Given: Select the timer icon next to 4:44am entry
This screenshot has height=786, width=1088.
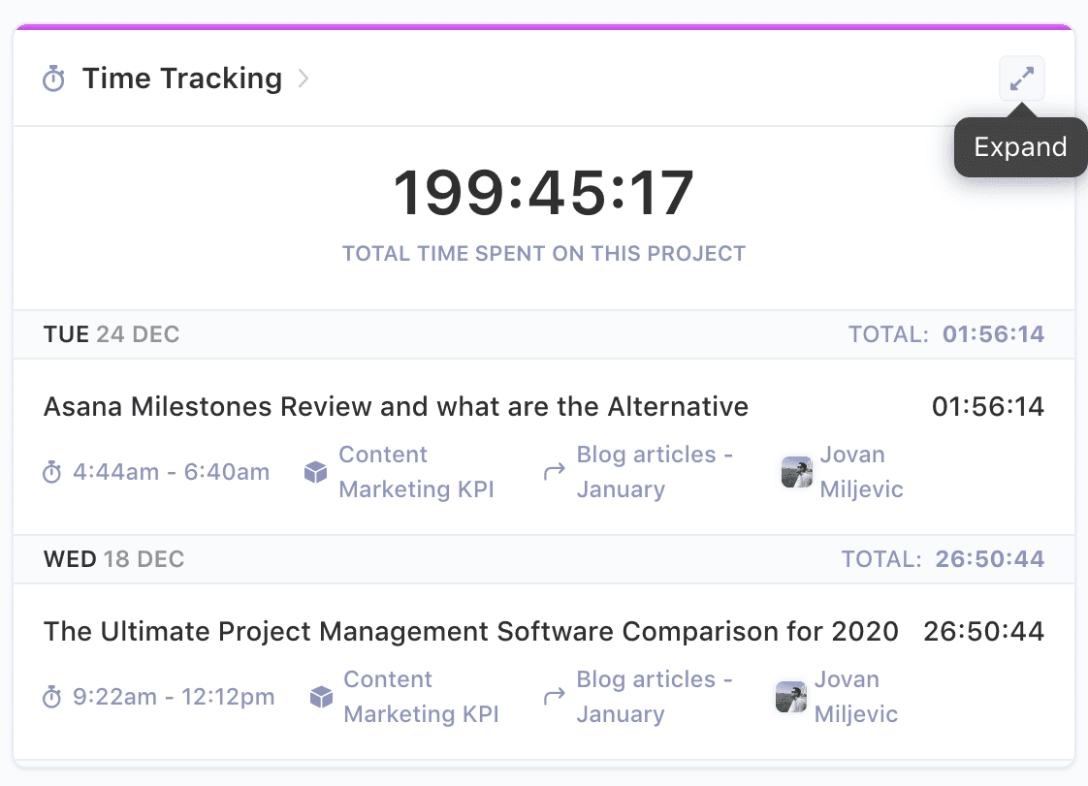Looking at the screenshot, I should 53,472.
